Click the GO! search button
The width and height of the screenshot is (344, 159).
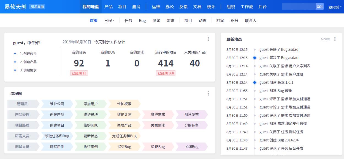pyautogui.click(x=319, y=7)
